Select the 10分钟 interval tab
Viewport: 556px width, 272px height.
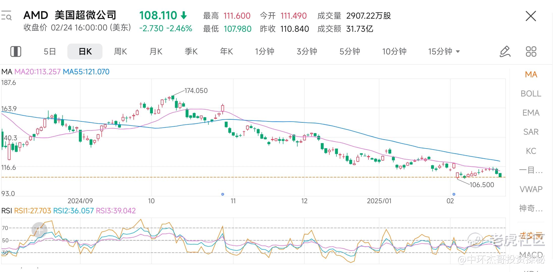point(394,52)
